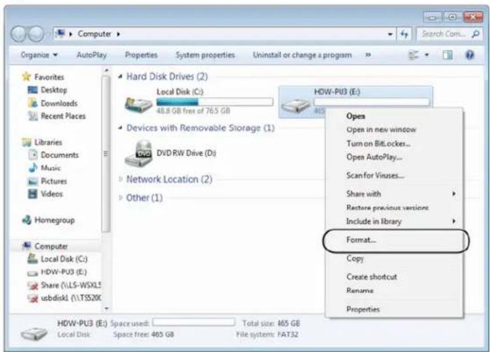Click the Music note icon

[33, 168]
